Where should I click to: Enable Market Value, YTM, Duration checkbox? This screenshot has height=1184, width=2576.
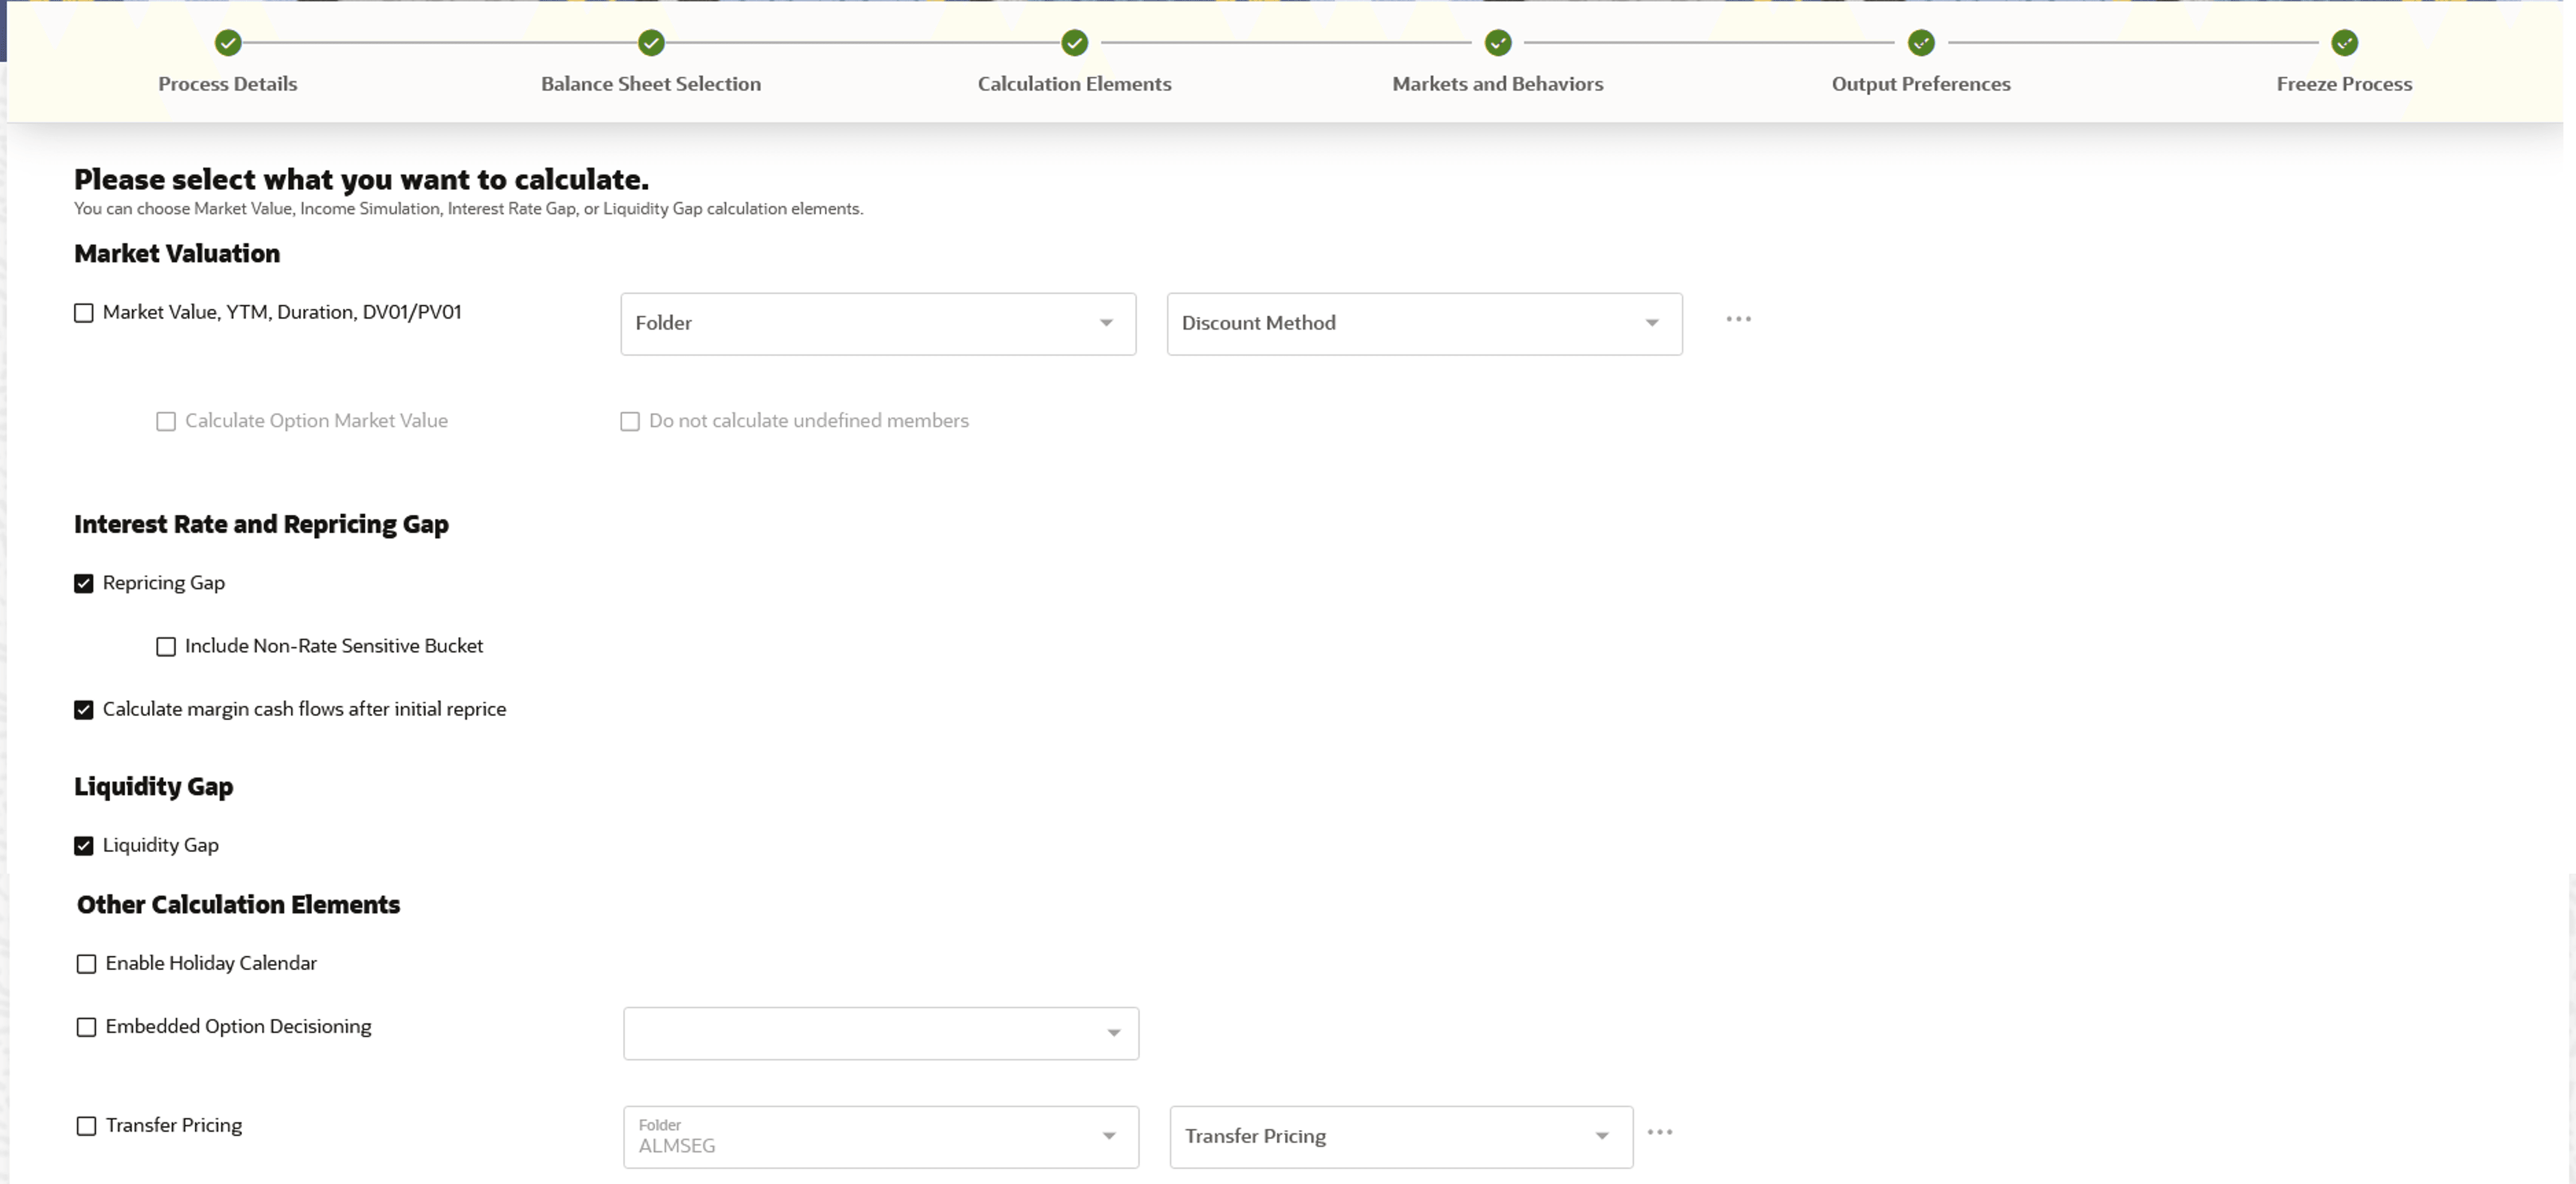click(x=84, y=313)
